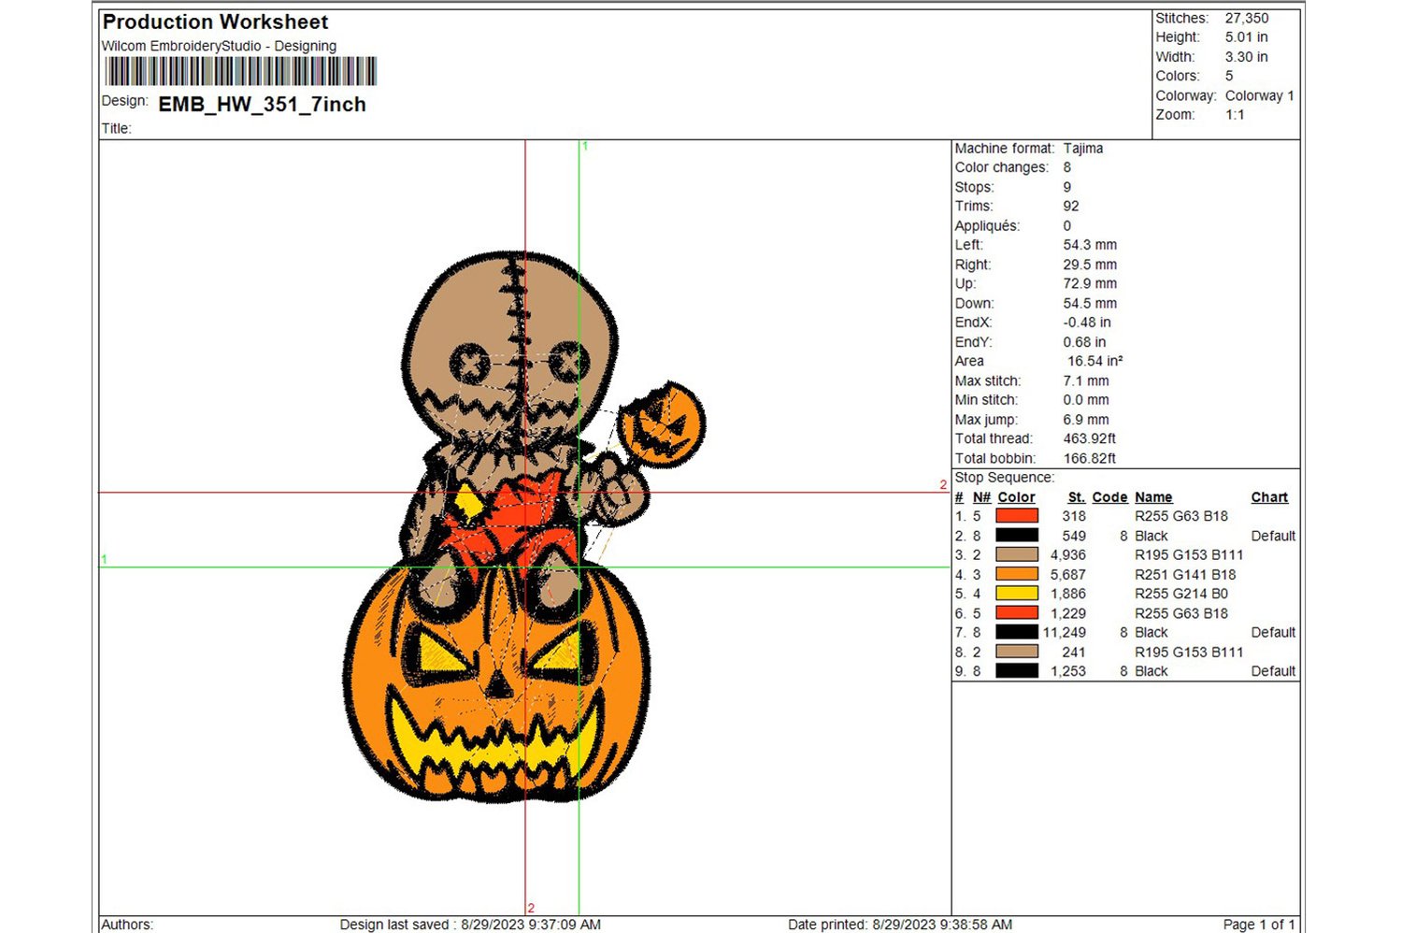The width and height of the screenshot is (1402, 933).
Task: Click the max stitch value "7.1 mm"
Action: [1086, 380]
